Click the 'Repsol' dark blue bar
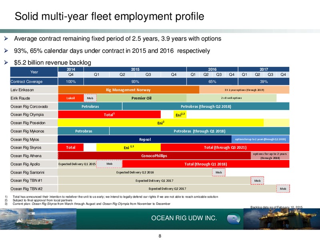Screen dimensions: 320x240 (145, 139)
